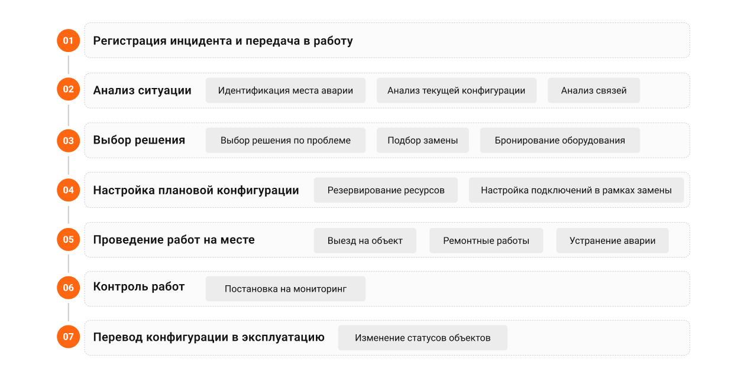This screenshot has width=747, height=378.
Task: Click the "Анализ связей" tag
Action: (593, 90)
